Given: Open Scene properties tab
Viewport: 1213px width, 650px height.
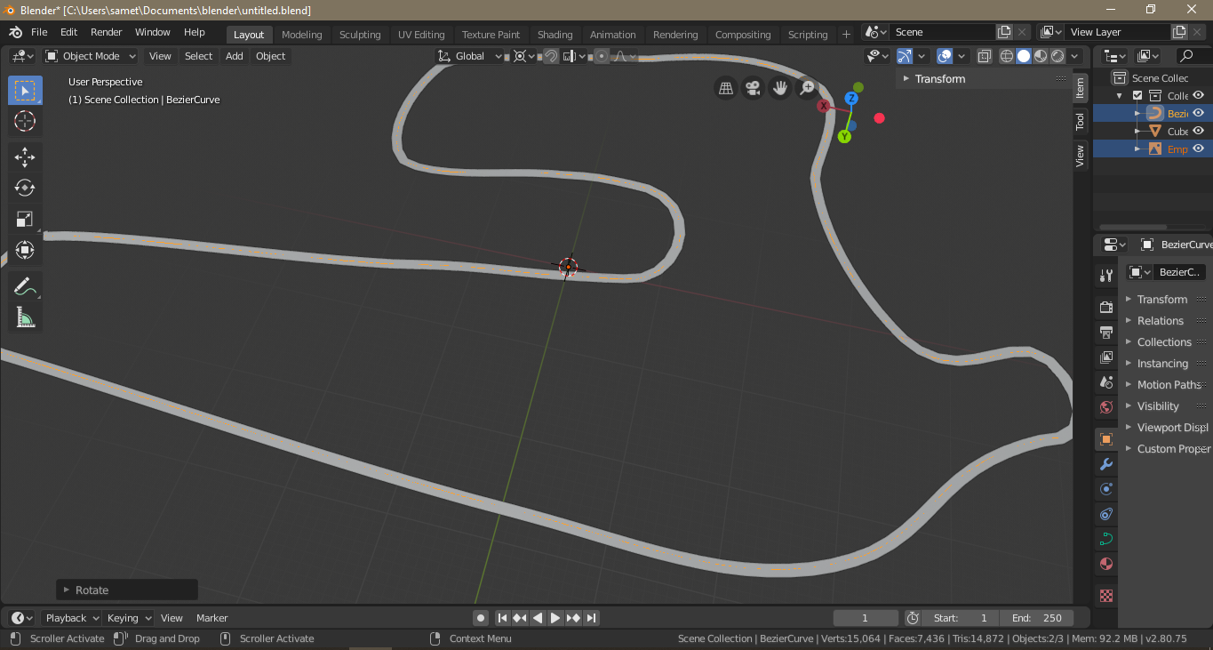Looking at the screenshot, I should click(1106, 381).
